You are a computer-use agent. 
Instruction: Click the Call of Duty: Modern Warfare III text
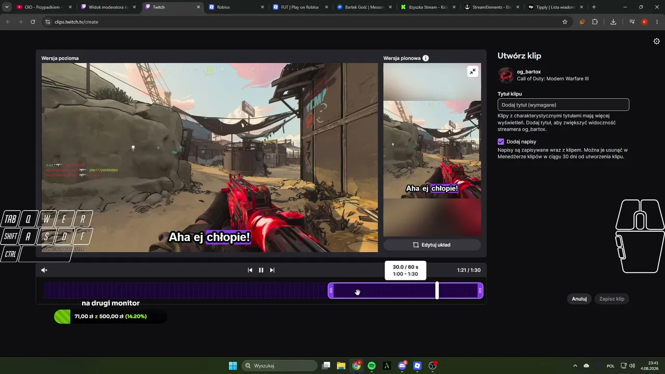[553, 79]
